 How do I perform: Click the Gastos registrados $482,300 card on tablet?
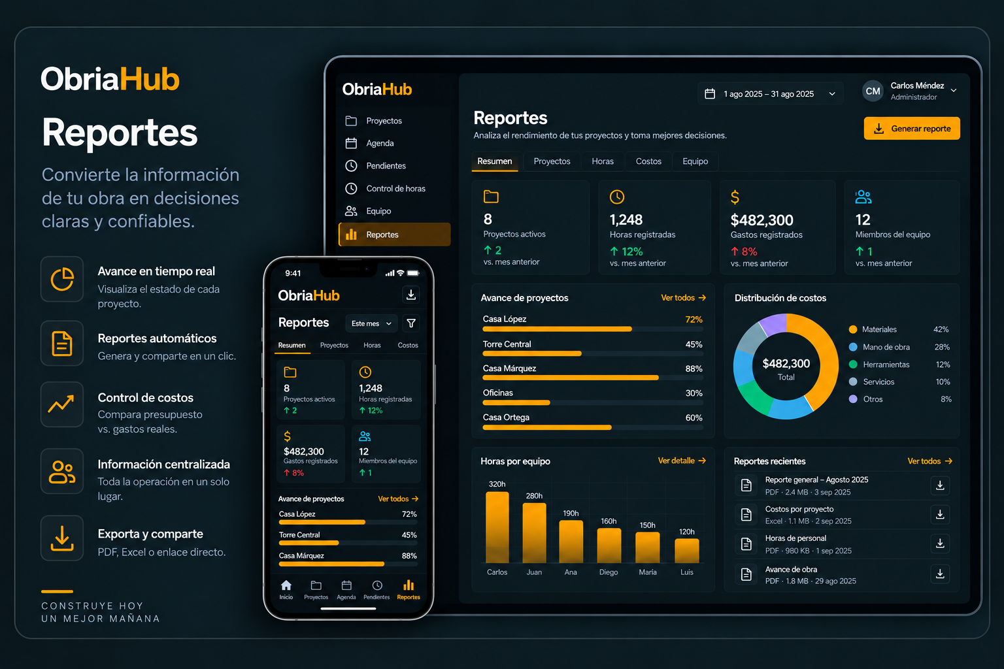(777, 227)
